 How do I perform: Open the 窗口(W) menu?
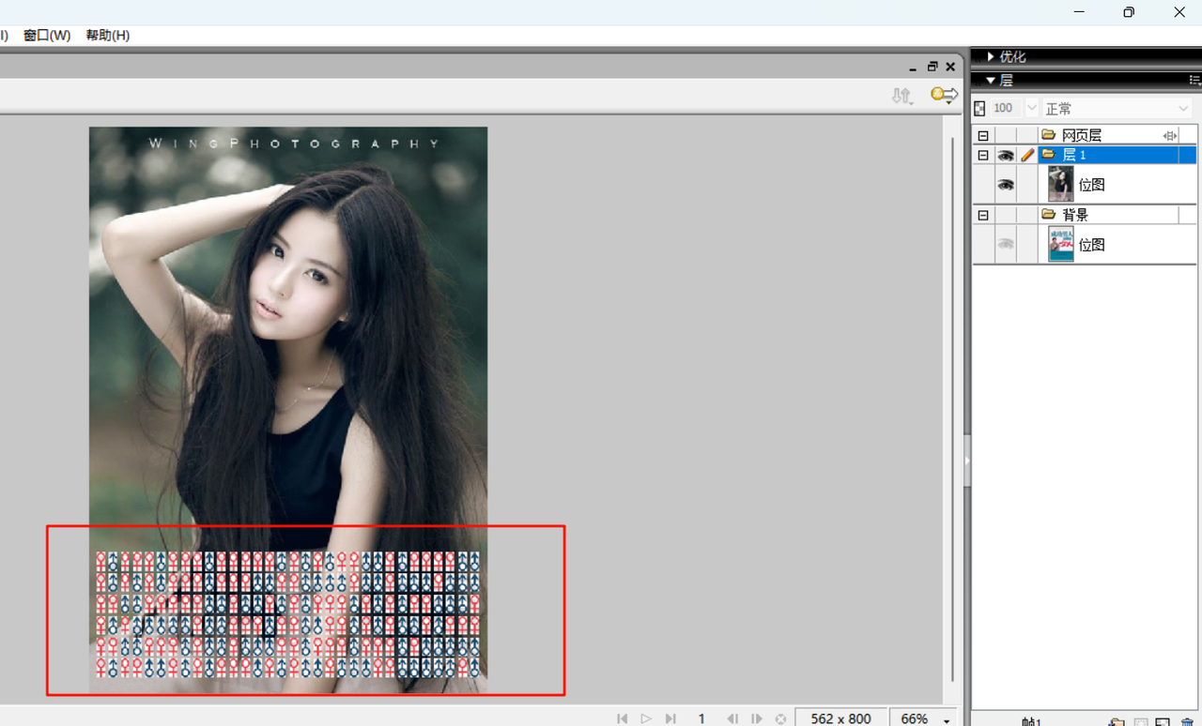47,36
